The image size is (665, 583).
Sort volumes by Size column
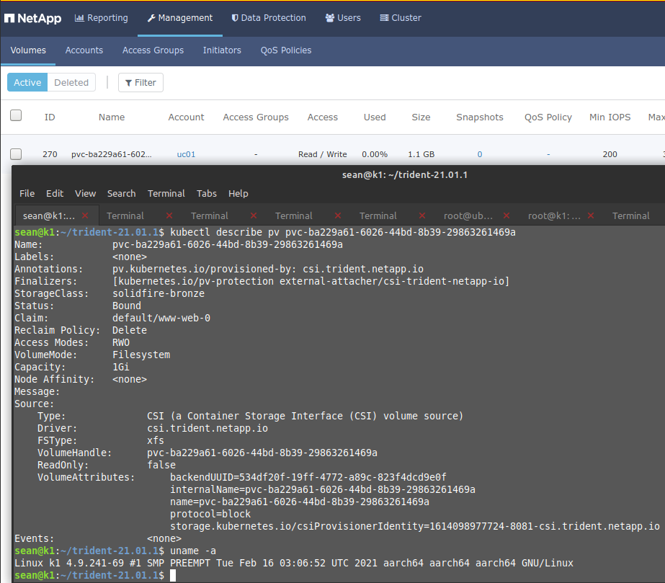click(421, 117)
